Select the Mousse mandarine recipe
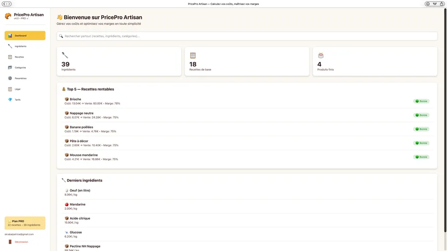This screenshot has width=447, height=251. [247, 157]
